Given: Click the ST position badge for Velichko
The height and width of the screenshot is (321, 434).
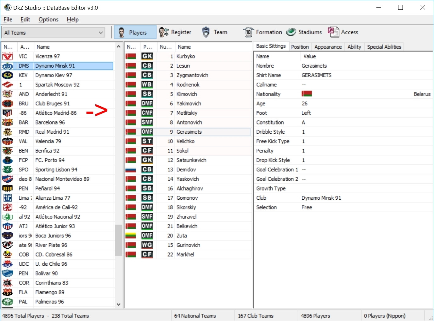Looking at the screenshot, I should point(147,141).
